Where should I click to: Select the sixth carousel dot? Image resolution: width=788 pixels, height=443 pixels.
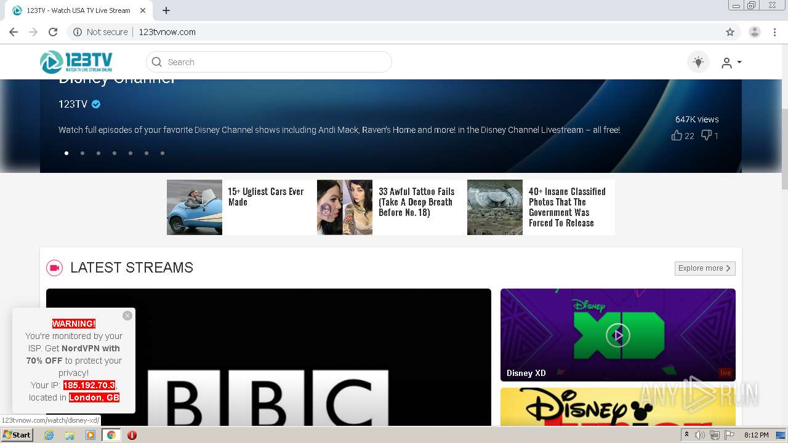(147, 153)
